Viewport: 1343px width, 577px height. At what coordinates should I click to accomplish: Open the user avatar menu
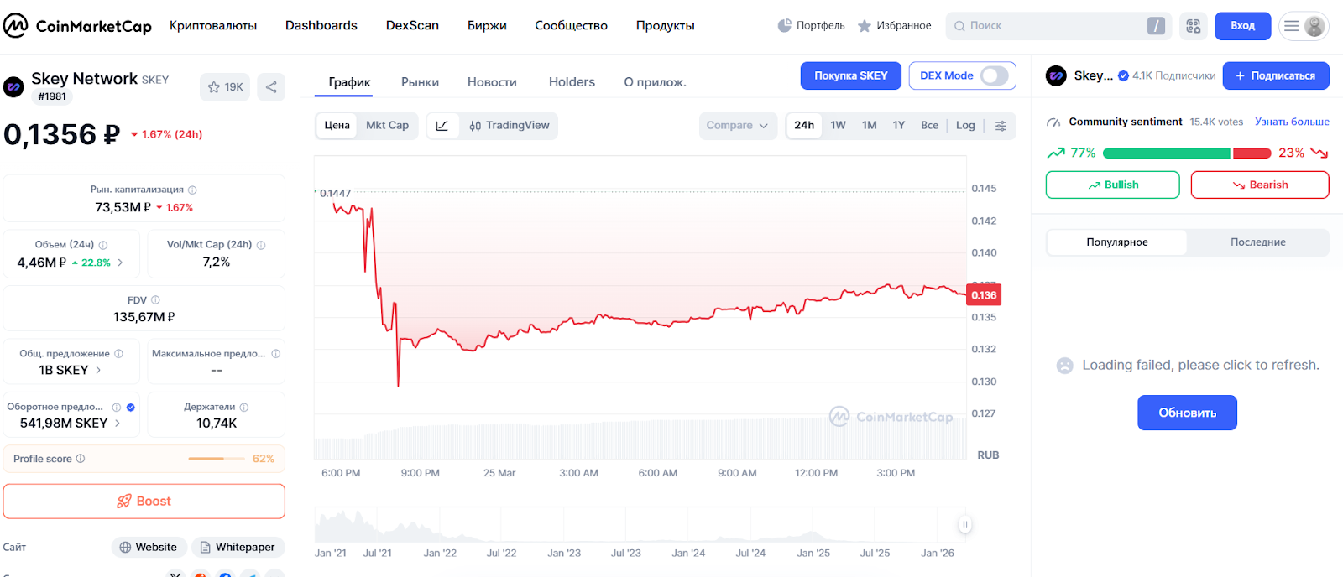pyautogui.click(x=1314, y=26)
